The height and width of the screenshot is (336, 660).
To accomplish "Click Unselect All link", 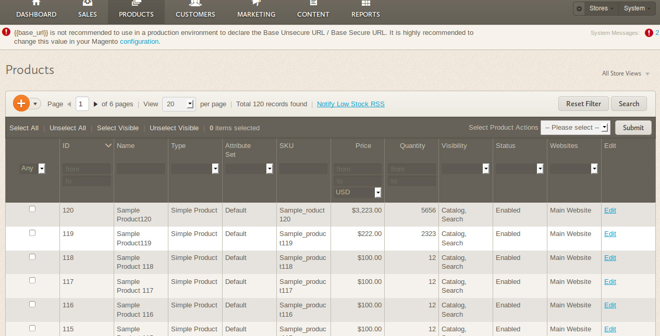I will pos(68,128).
